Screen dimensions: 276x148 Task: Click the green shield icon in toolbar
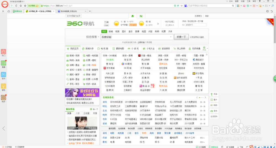248,6
